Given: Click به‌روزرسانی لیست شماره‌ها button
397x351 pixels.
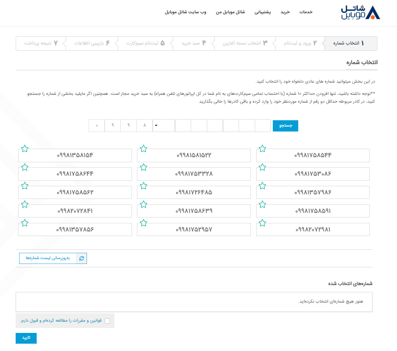Looking at the screenshot, I should 53,258.
